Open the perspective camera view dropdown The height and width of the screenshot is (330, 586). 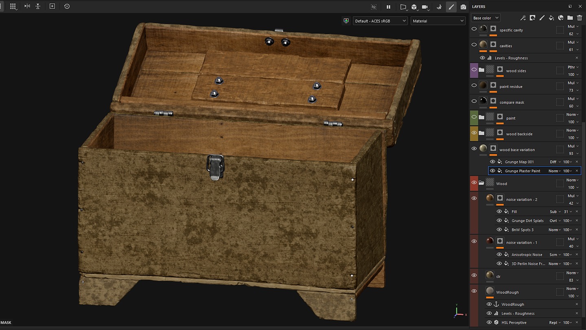403,7
